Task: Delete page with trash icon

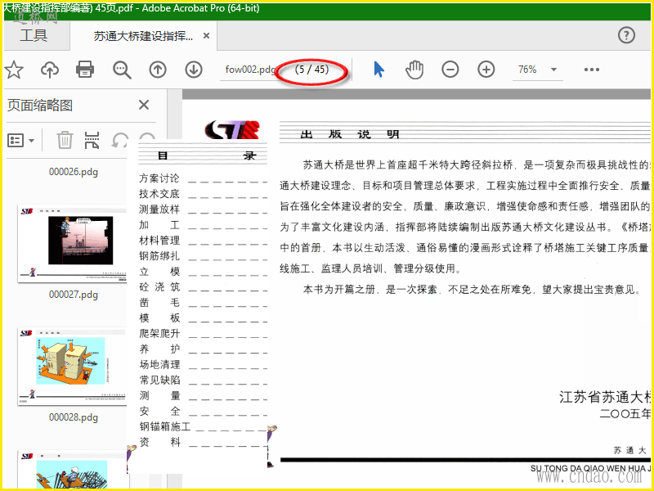Action: [x=65, y=140]
